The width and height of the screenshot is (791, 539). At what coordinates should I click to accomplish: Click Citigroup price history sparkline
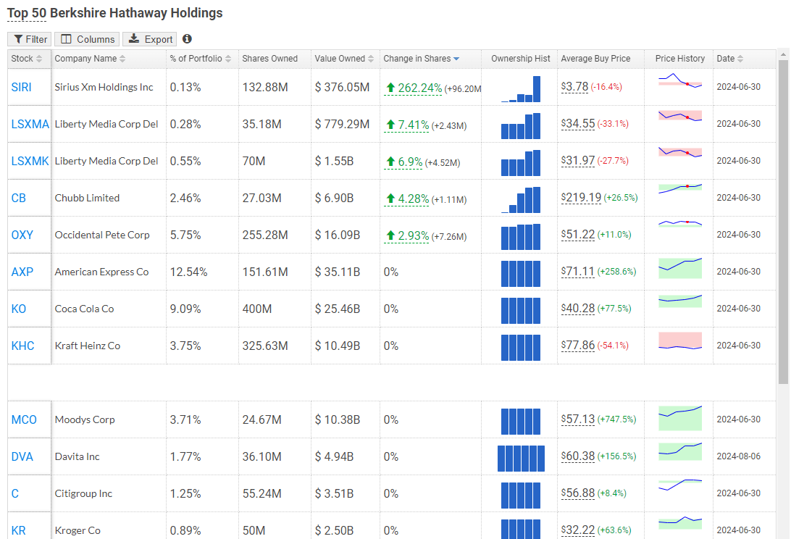click(x=680, y=485)
